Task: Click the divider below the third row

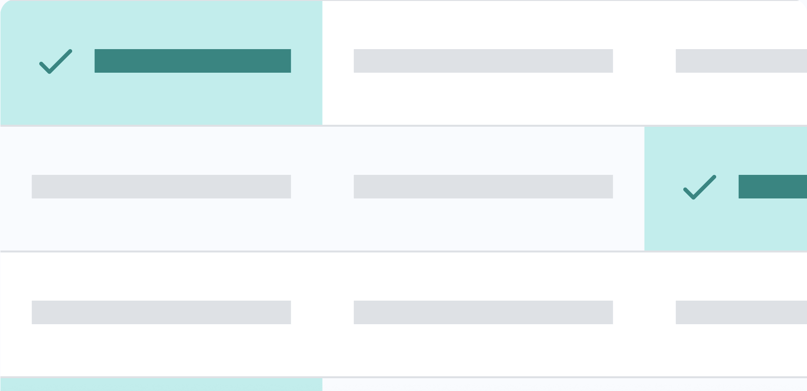Action: [x=403, y=377]
